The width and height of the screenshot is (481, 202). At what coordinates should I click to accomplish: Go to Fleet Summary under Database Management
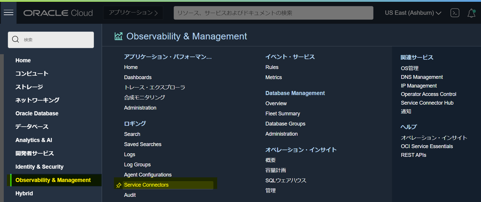click(x=282, y=114)
